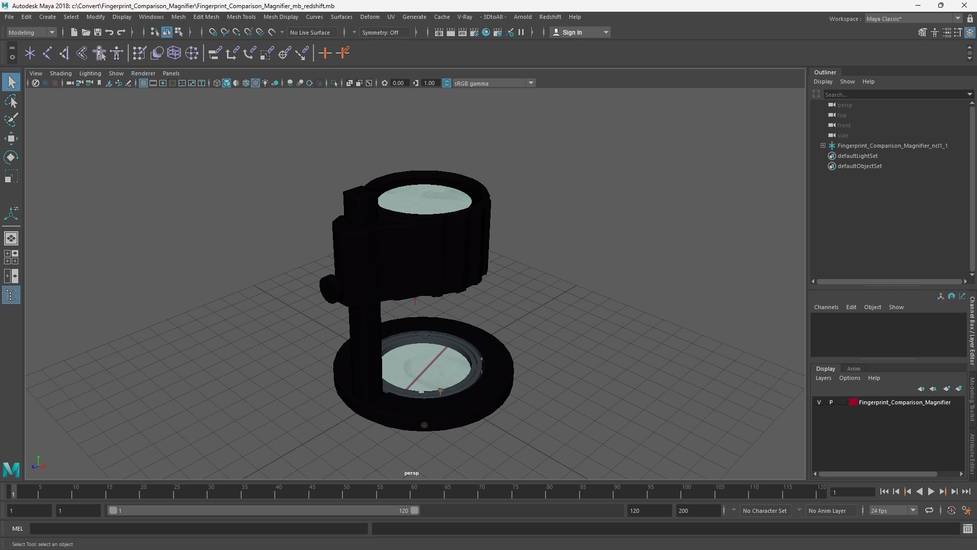
Task: Click play forward button
Action: point(931,491)
